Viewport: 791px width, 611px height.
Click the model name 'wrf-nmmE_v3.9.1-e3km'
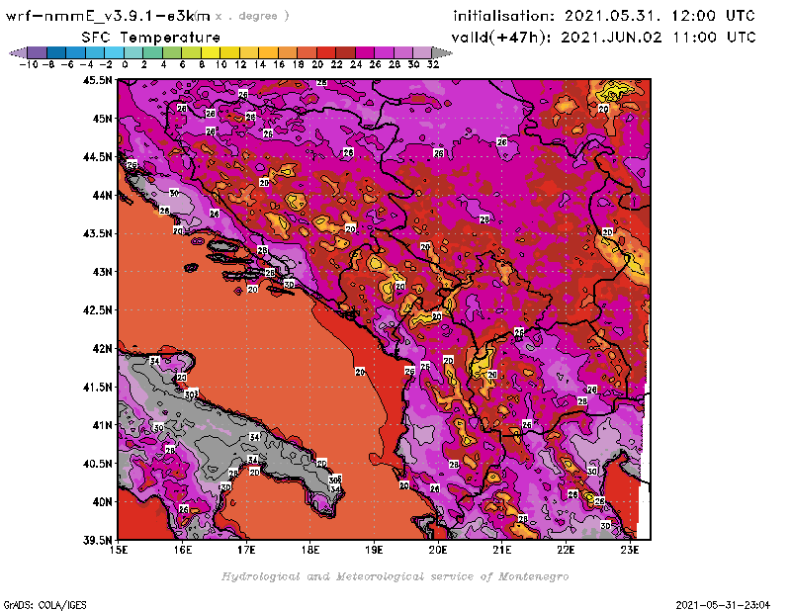[108, 16]
